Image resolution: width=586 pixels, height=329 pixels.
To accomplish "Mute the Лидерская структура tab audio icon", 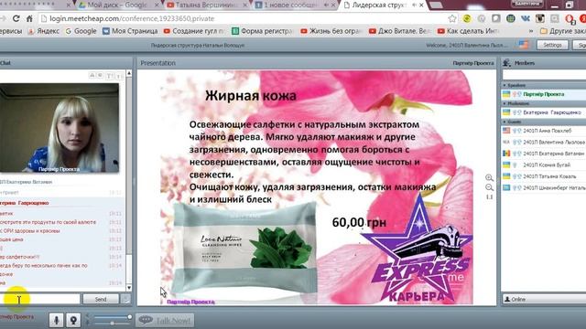I will pyautogui.click(x=414, y=5).
